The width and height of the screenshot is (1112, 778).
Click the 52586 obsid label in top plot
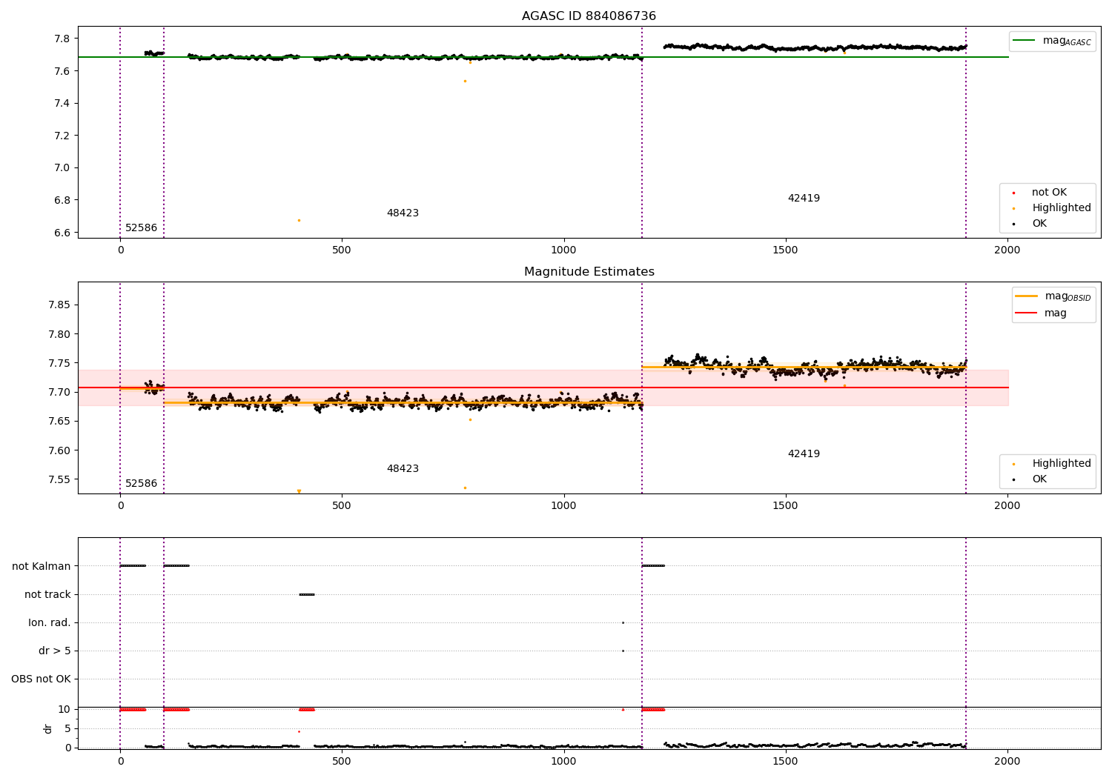pos(141,228)
